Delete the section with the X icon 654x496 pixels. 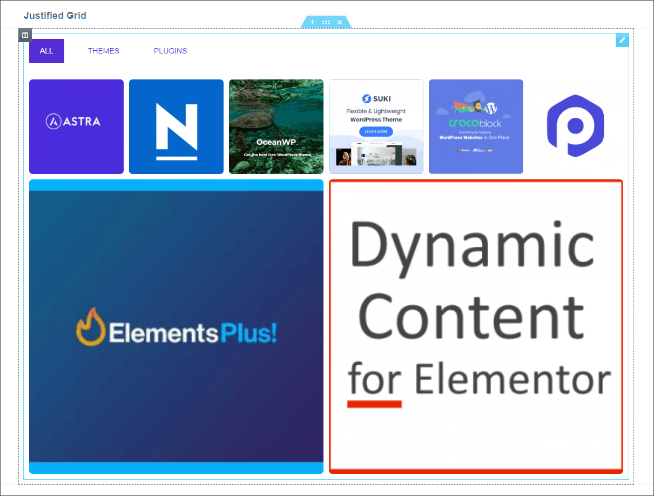tap(340, 22)
